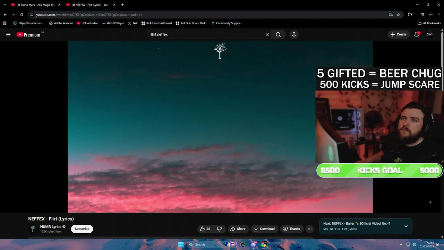Reload the current page
This screenshot has width=444, height=250.
22,15
